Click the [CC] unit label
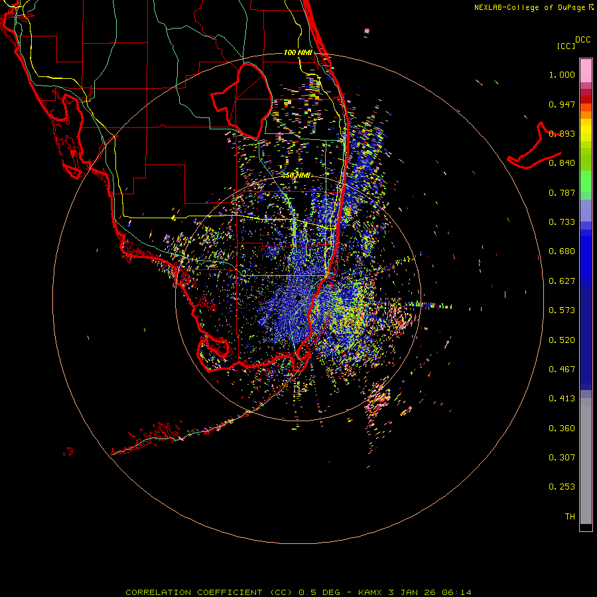This screenshot has width=597, height=597. (566, 46)
